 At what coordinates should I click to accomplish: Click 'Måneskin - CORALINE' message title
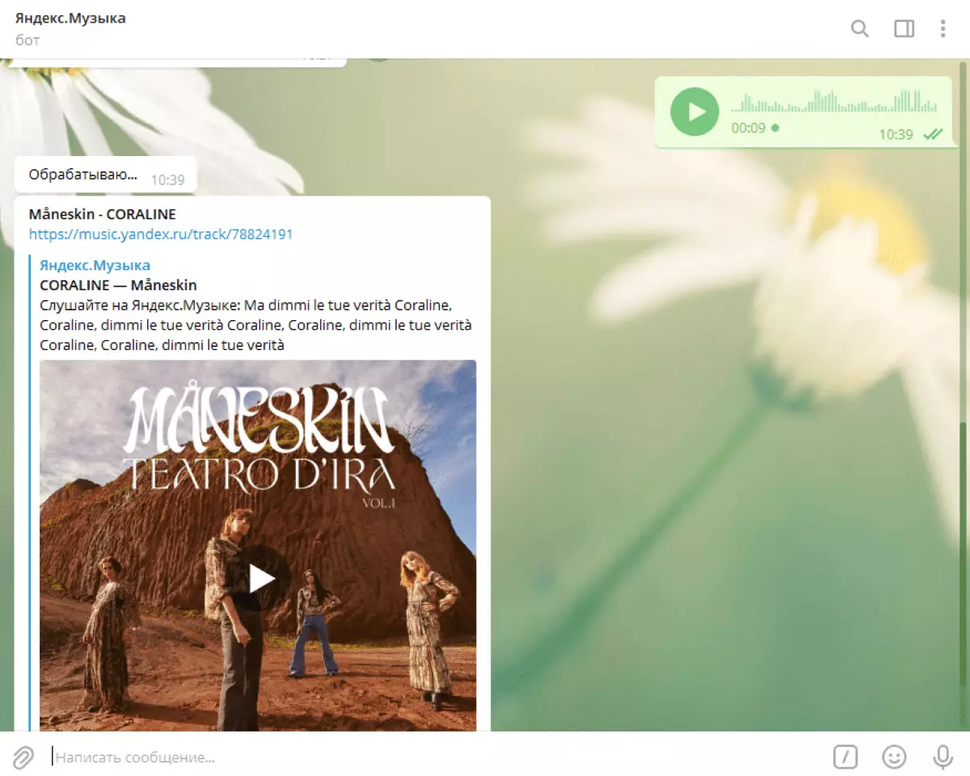coord(102,214)
